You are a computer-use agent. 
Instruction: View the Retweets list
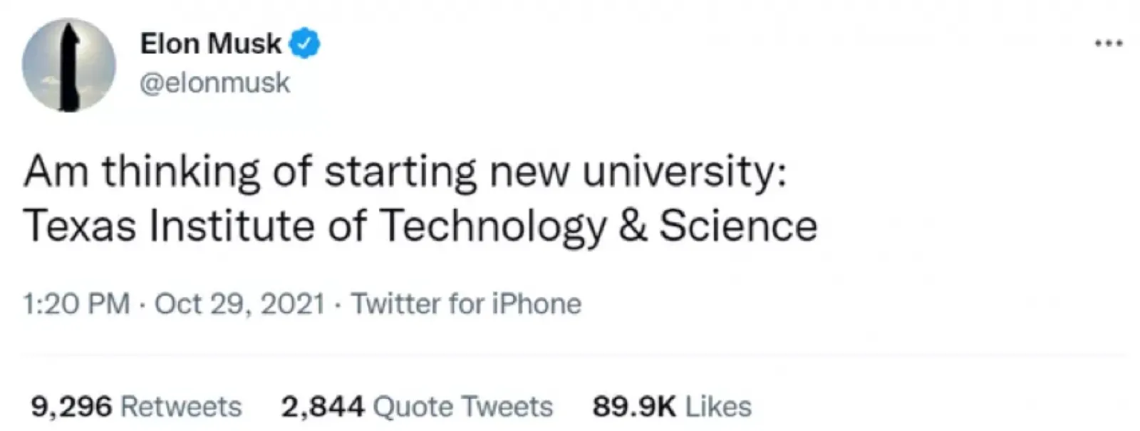click(181, 407)
